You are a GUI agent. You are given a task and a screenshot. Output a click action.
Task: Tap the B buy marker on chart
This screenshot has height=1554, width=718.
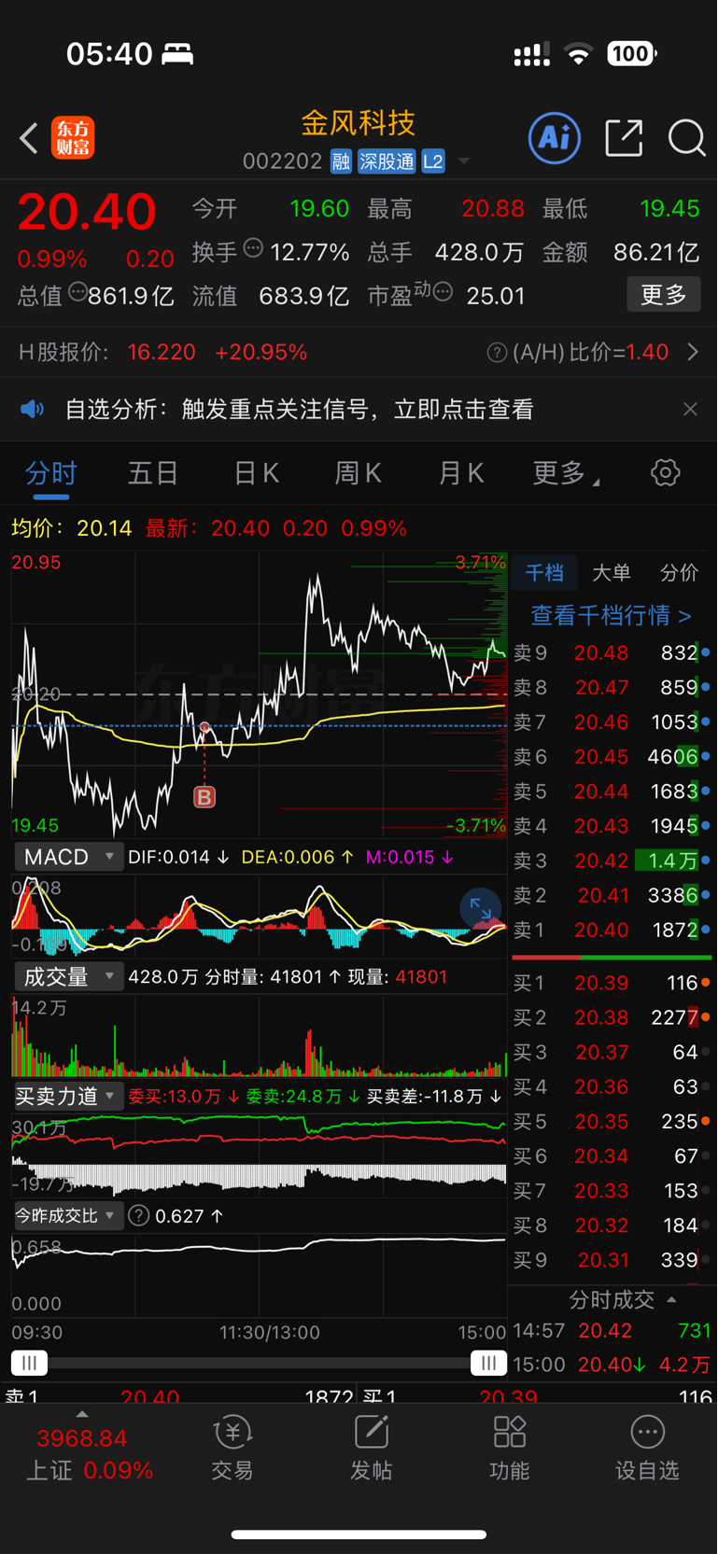click(204, 796)
